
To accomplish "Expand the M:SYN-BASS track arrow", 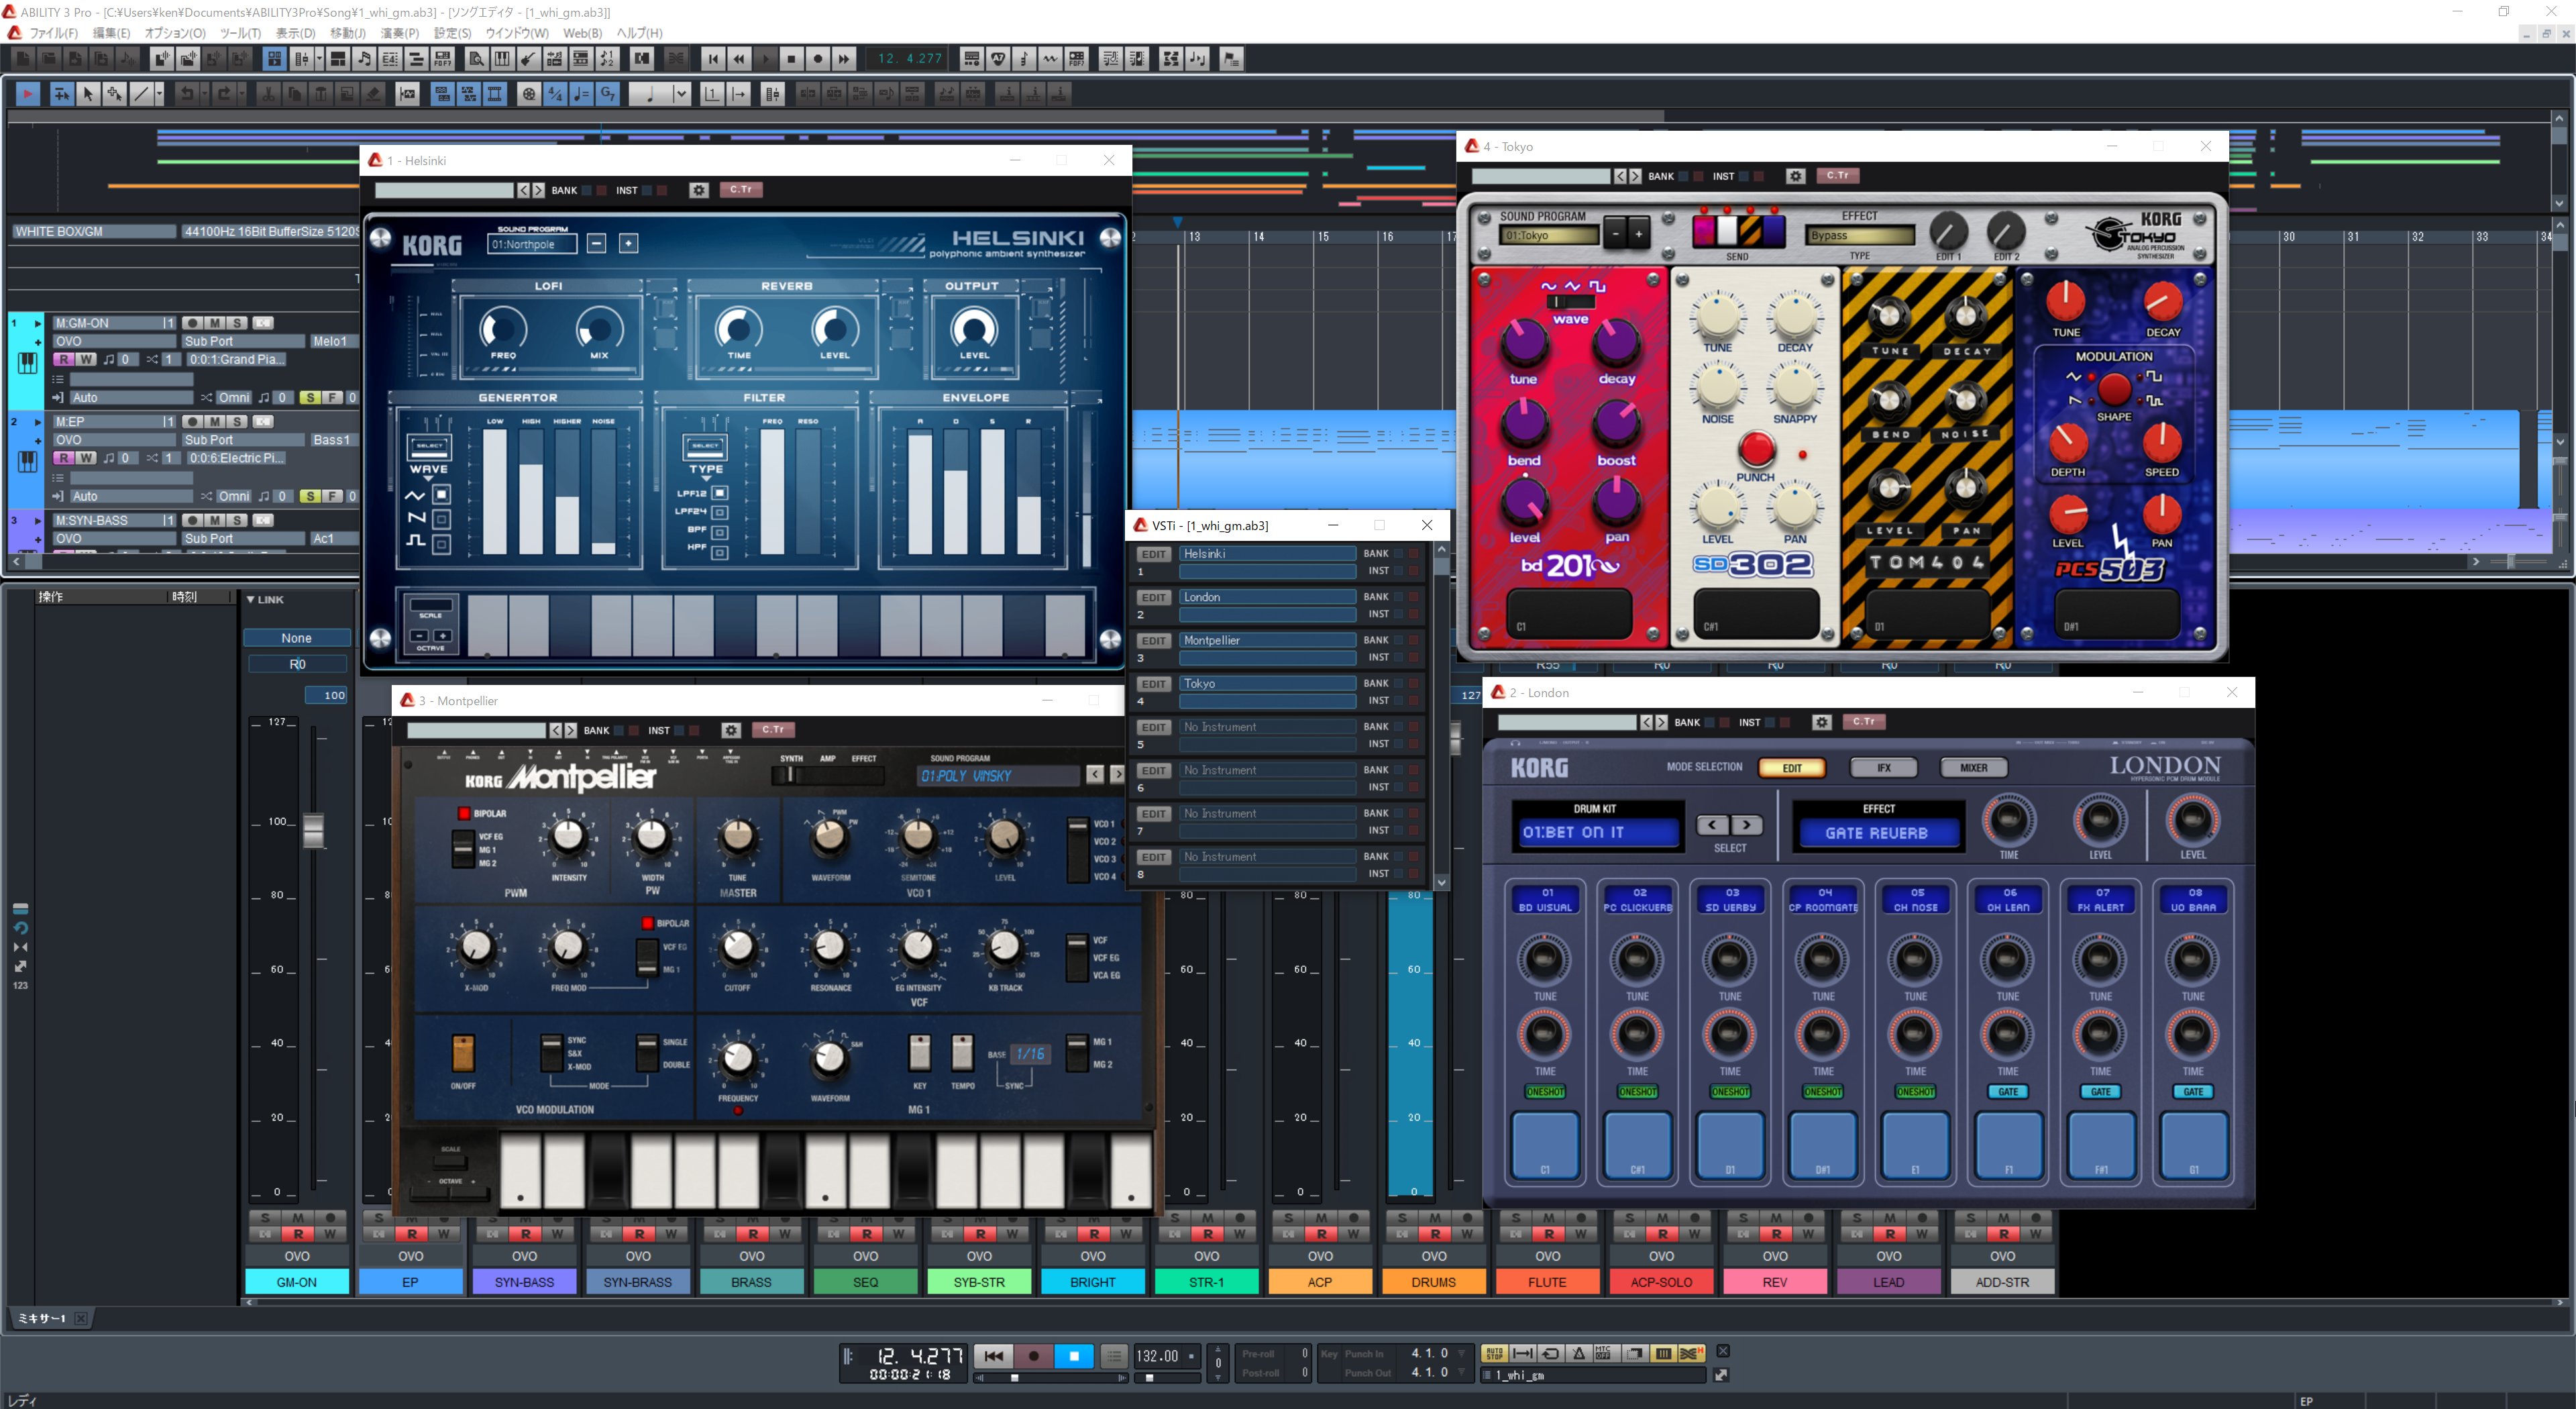I will (38, 521).
